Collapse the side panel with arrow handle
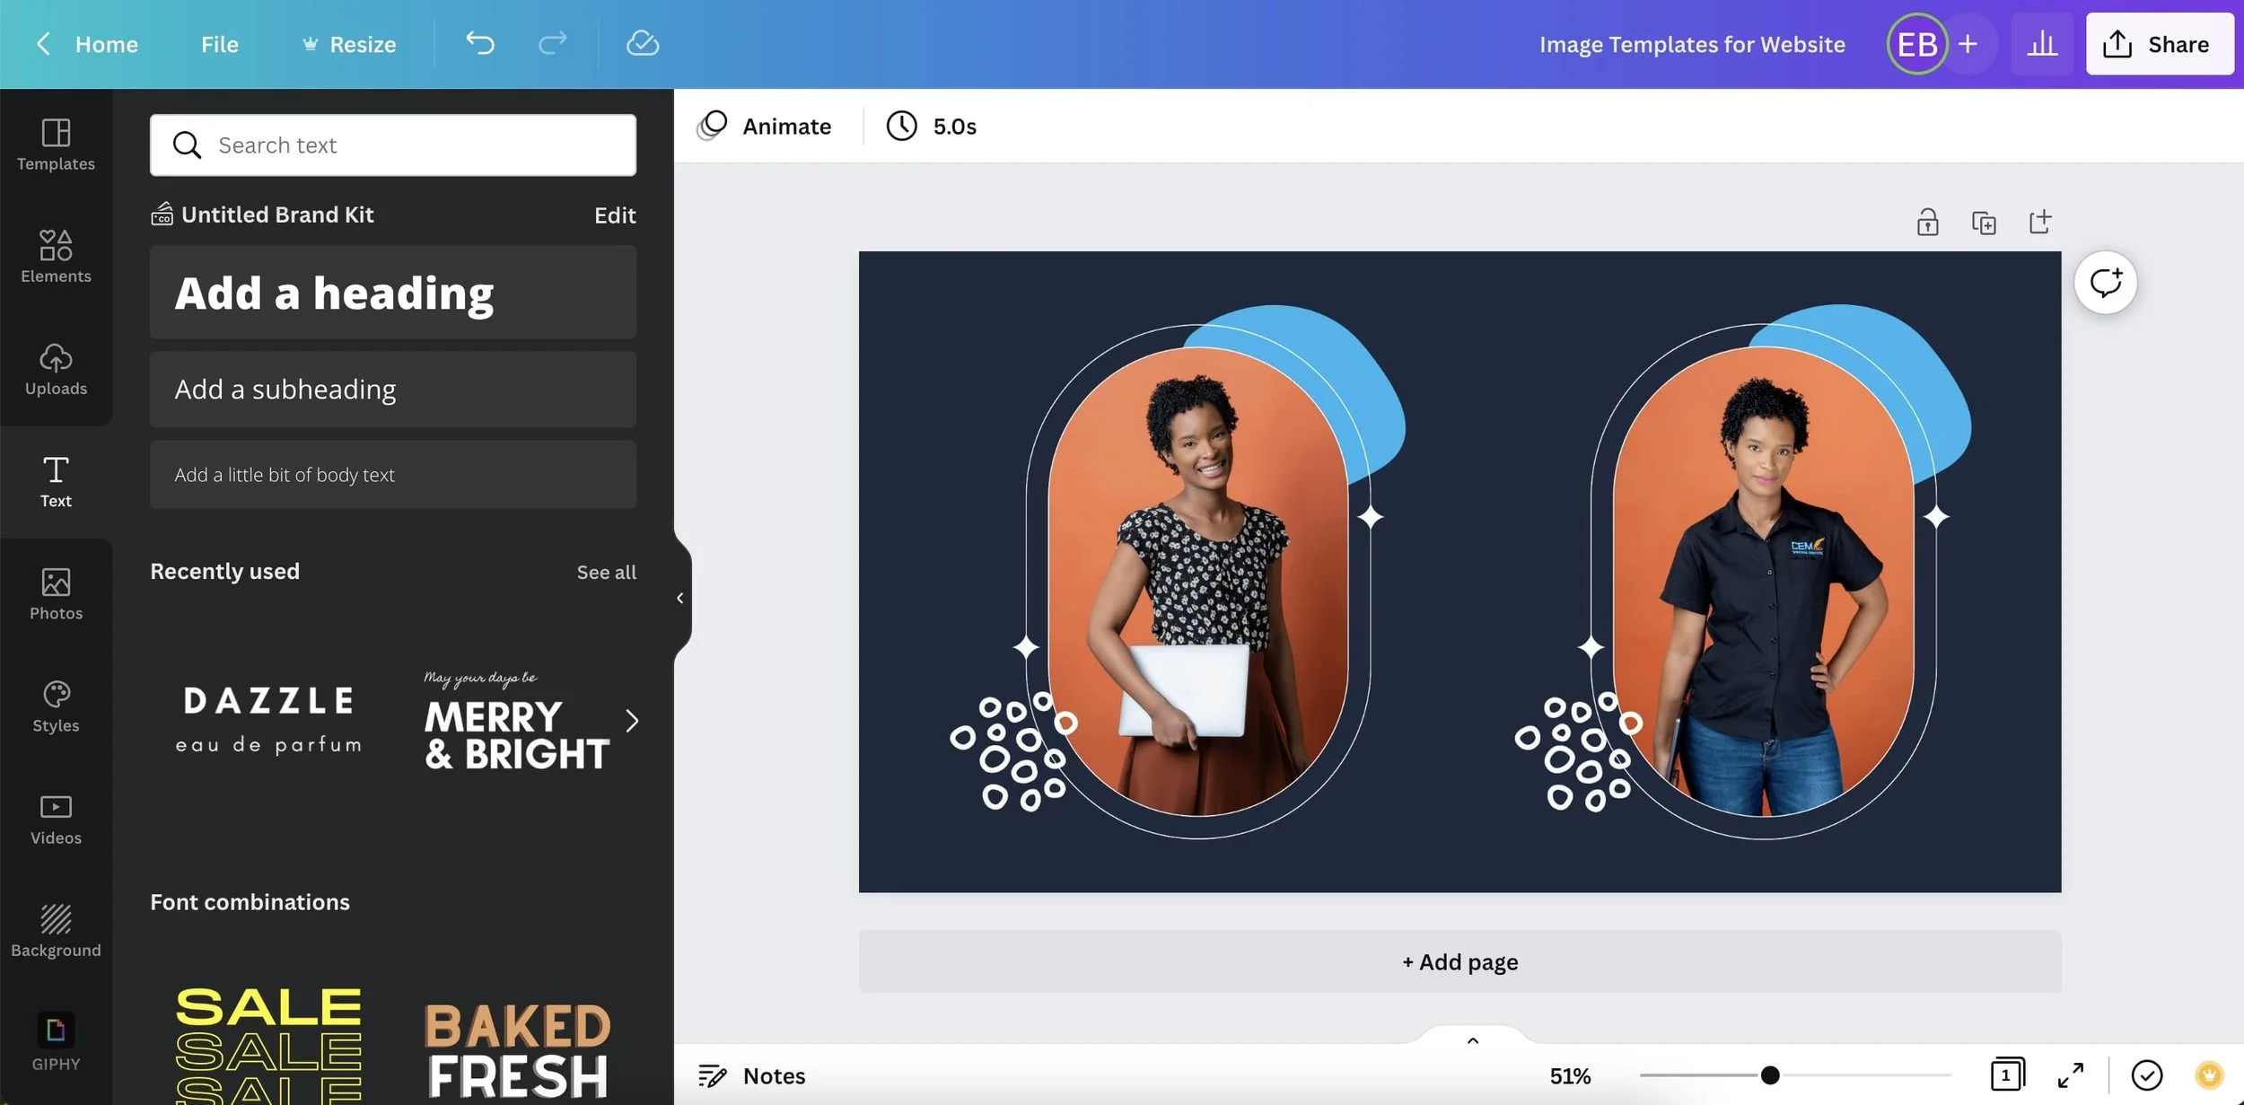The image size is (2244, 1105). [x=680, y=598]
